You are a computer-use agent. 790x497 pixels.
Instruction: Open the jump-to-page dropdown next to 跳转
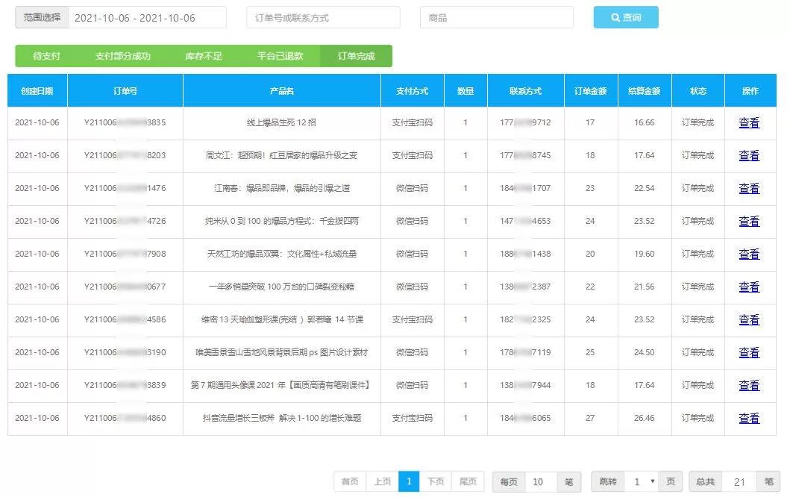tap(646, 481)
